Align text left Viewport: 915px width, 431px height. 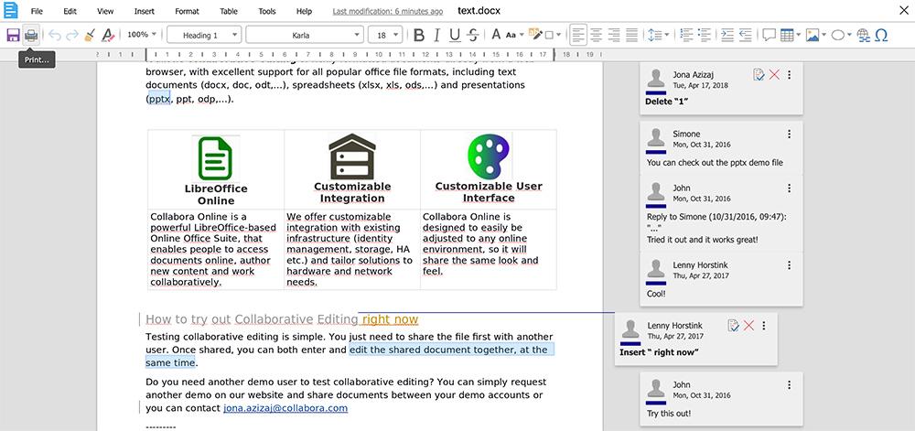(x=577, y=35)
